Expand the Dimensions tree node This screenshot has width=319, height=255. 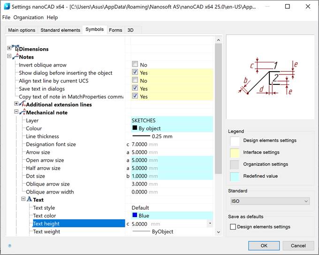[9, 48]
